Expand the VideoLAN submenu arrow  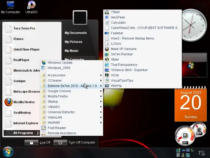pyautogui.click(x=101, y=117)
